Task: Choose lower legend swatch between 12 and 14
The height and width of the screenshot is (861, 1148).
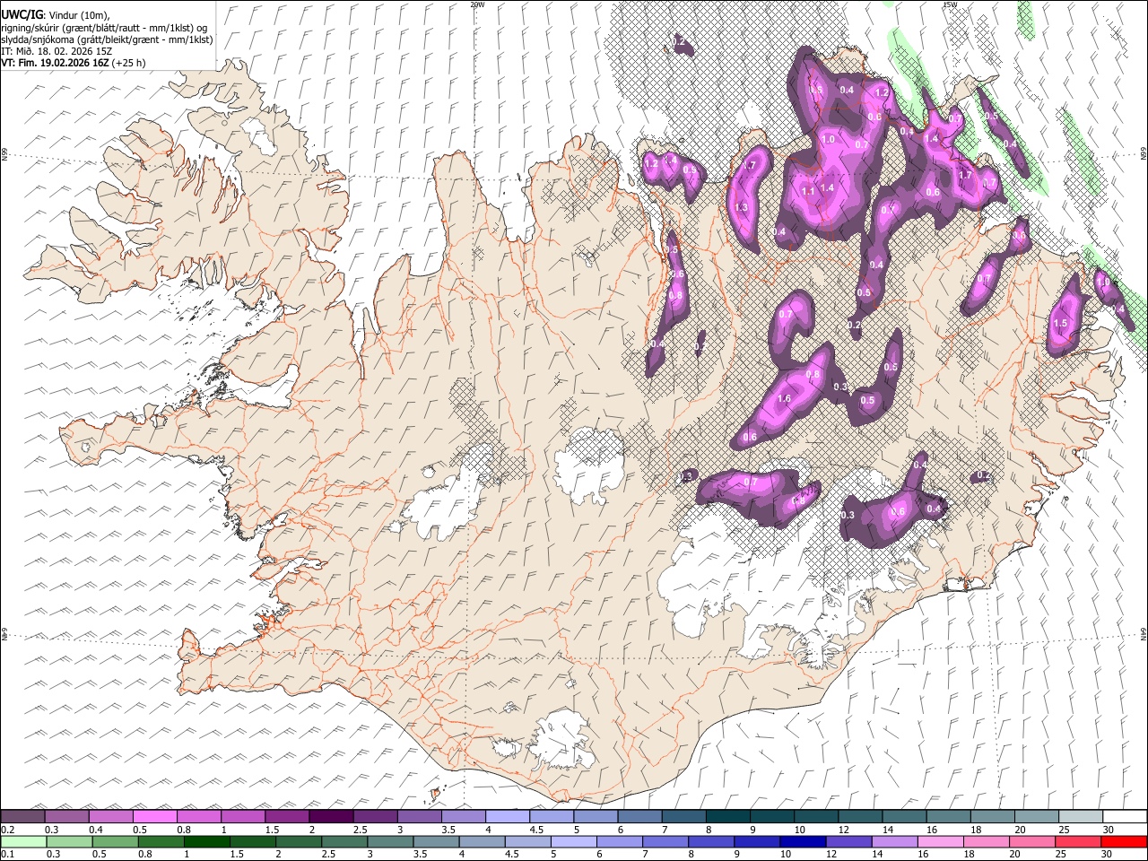Action: click(848, 841)
